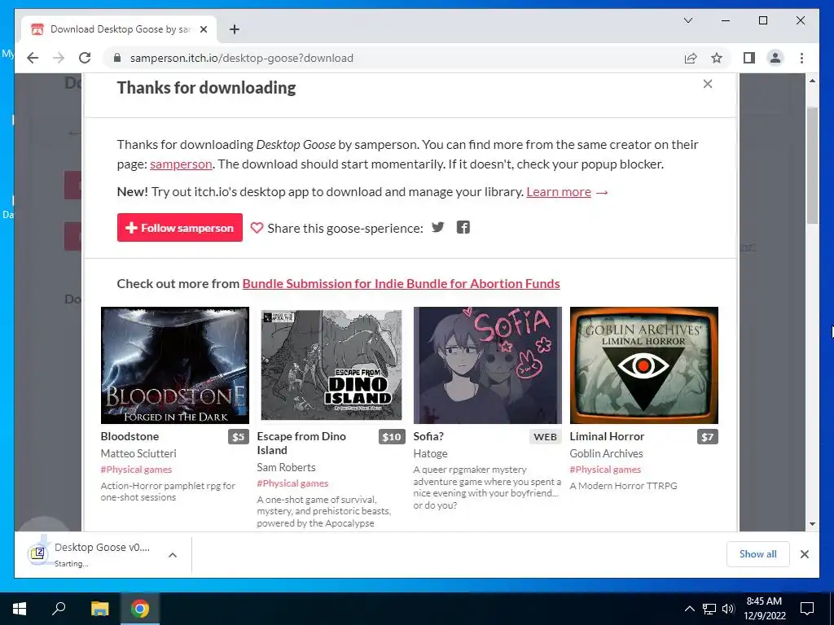Open the samperson creator page link
The image size is (834, 625).
click(x=181, y=164)
